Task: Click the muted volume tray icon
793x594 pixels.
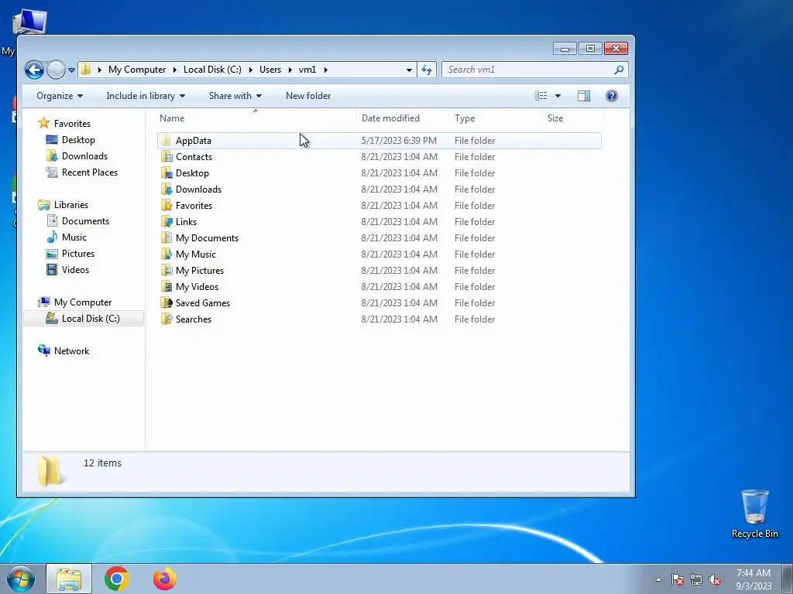Action: click(x=715, y=579)
